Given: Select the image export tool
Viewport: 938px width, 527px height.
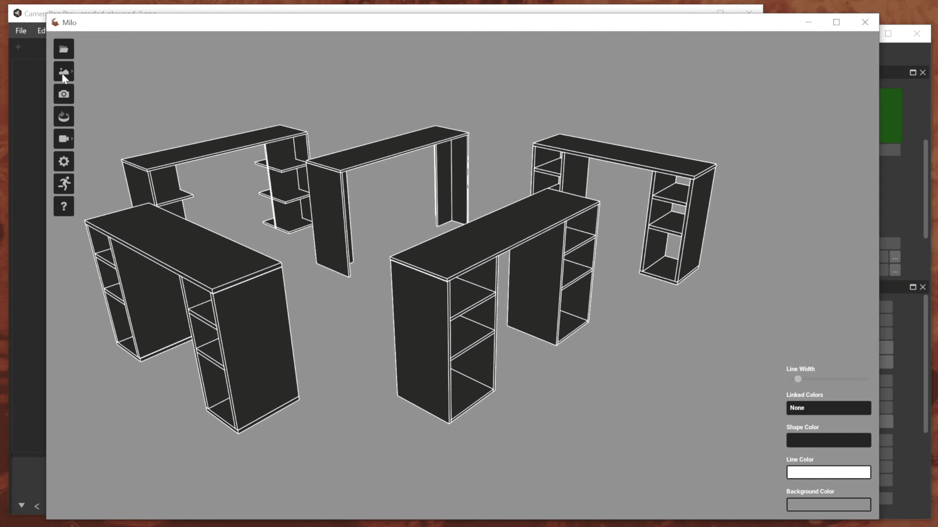Looking at the screenshot, I should 63,72.
